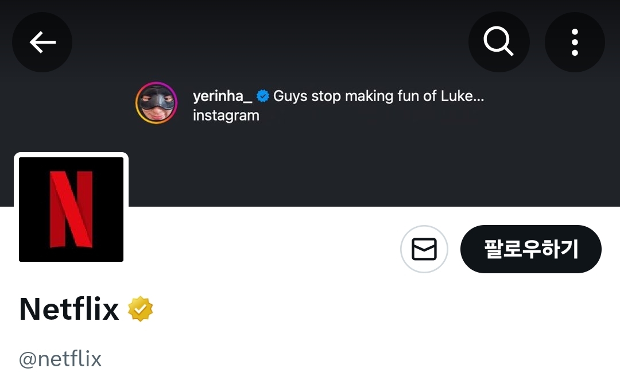Click the blue verified badge beside yerinha_
The height and width of the screenshot is (372, 620).
click(x=263, y=96)
